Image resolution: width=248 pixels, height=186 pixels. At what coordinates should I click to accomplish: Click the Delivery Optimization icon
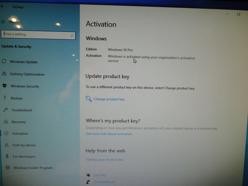pos(4,74)
